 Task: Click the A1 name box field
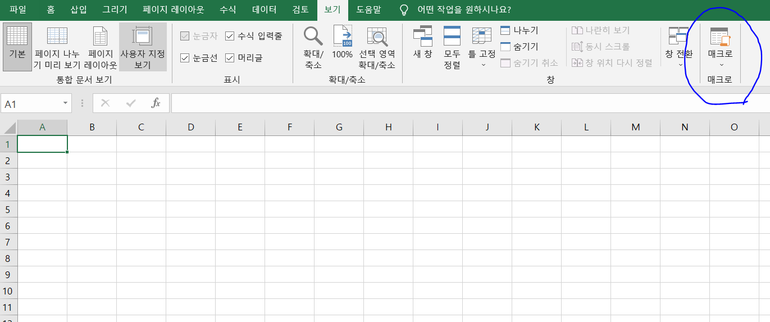pos(31,104)
